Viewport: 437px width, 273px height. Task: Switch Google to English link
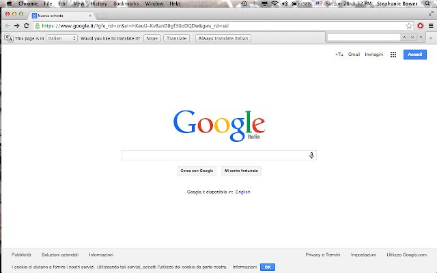coord(243,192)
